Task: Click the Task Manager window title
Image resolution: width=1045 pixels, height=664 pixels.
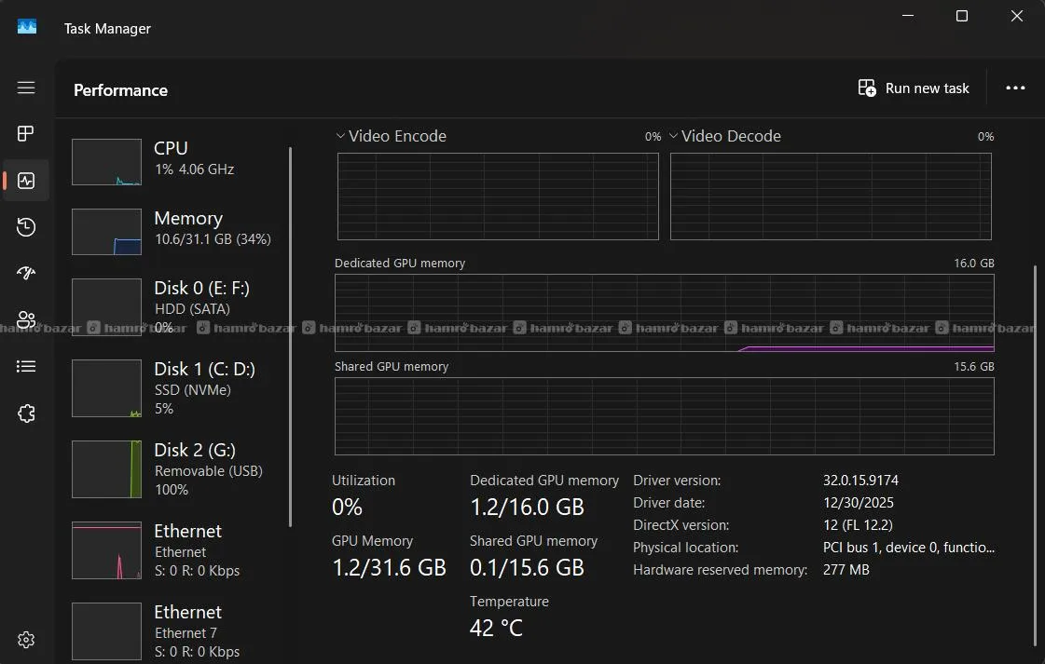Action: tap(107, 29)
